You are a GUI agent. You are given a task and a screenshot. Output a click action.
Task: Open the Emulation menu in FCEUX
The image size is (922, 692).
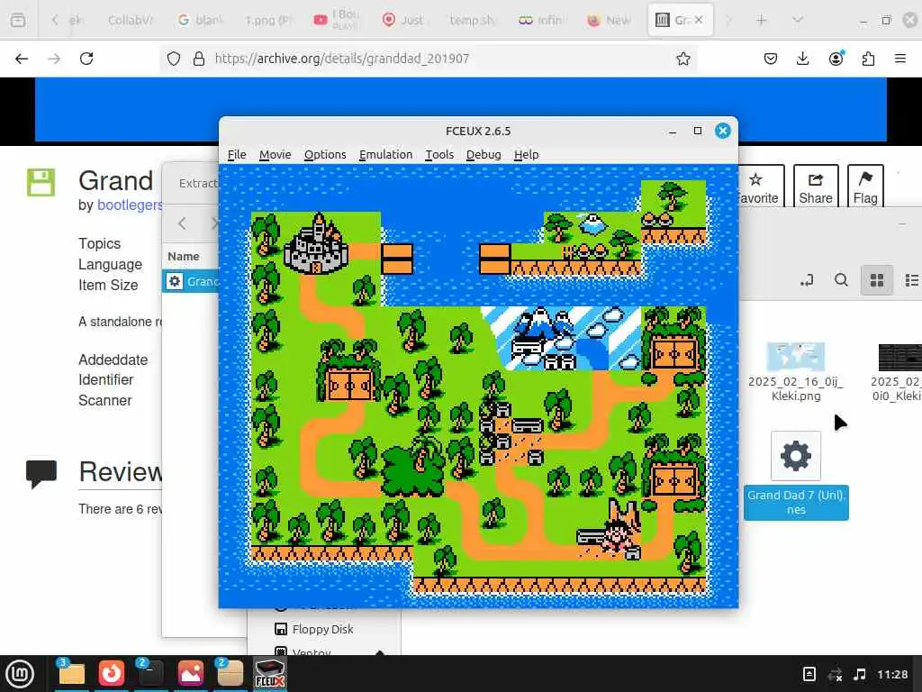pos(385,154)
